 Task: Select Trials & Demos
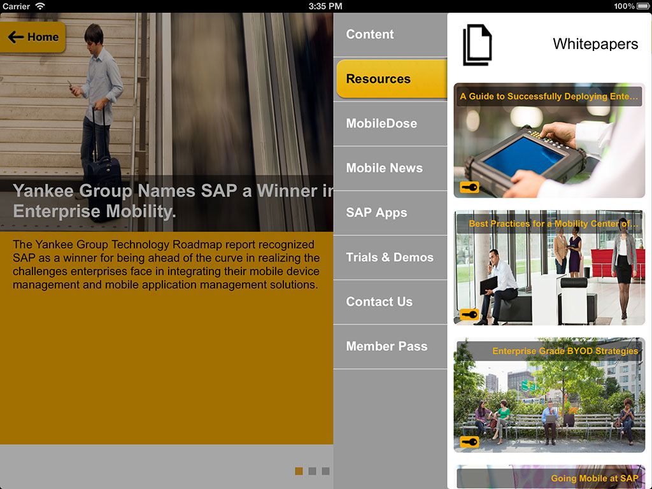tap(390, 257)
